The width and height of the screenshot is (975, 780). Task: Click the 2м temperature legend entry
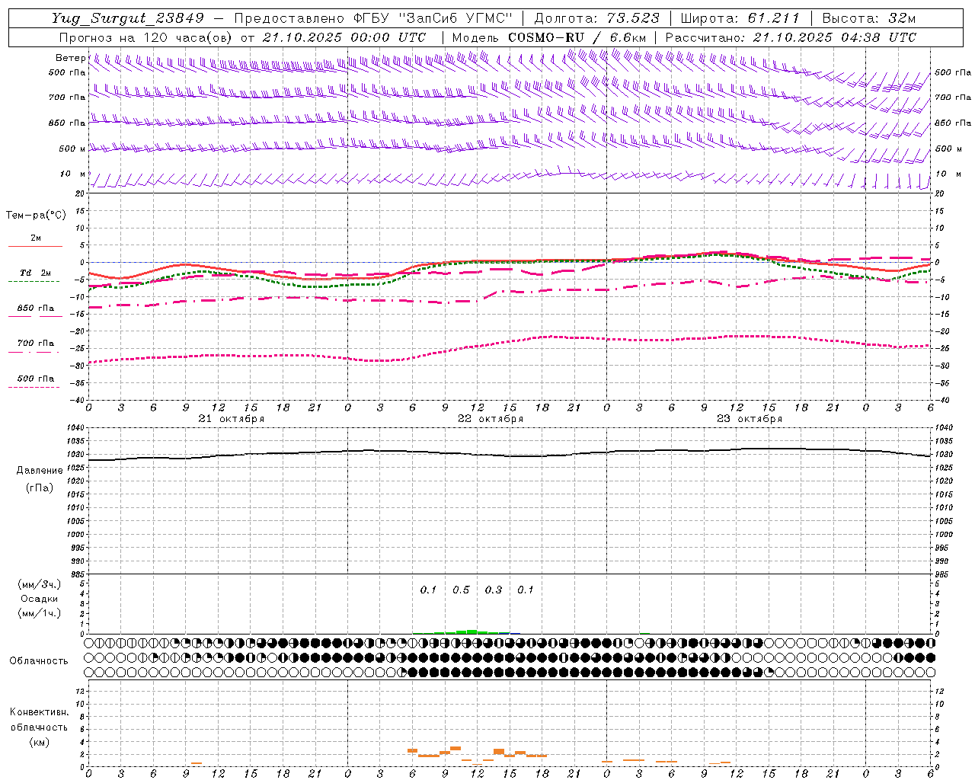(36, 238)
